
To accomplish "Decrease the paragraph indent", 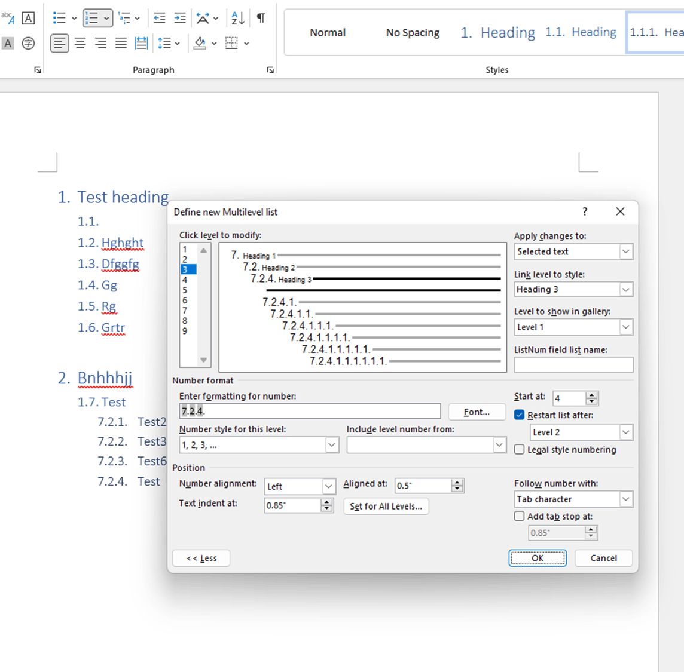I will click(x=159, y=18).
